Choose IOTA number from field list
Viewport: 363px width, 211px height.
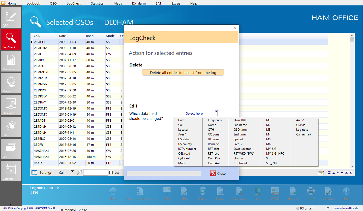click(x=187, y=149)
